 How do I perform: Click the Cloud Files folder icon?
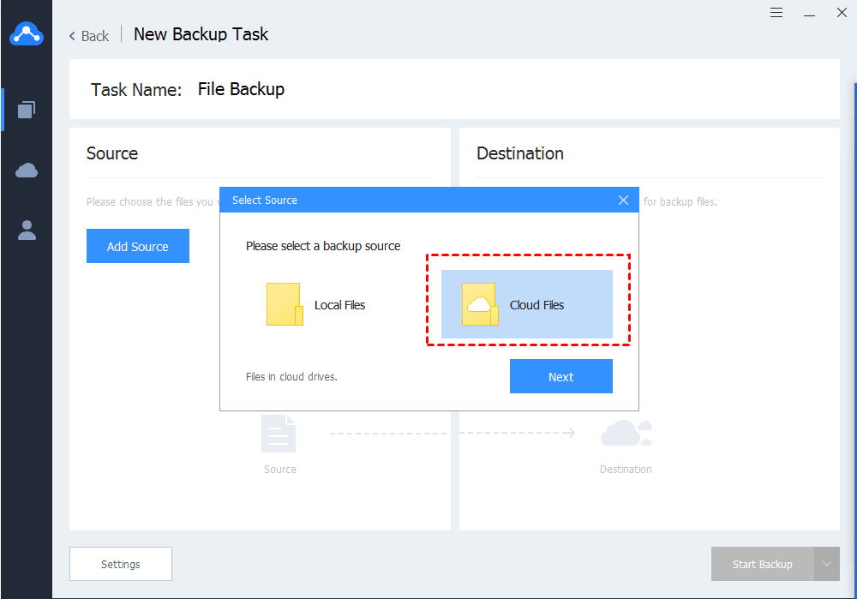tap(480, 304)
